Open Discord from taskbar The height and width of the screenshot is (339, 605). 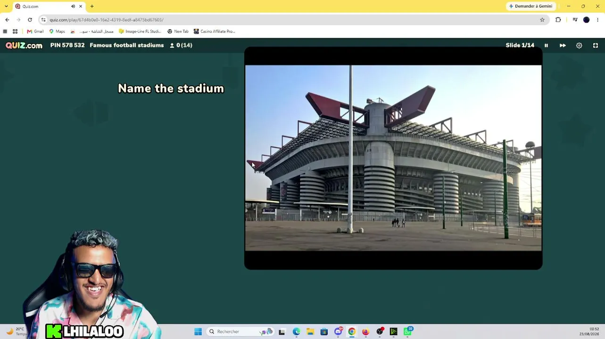(x=338, y=331)
